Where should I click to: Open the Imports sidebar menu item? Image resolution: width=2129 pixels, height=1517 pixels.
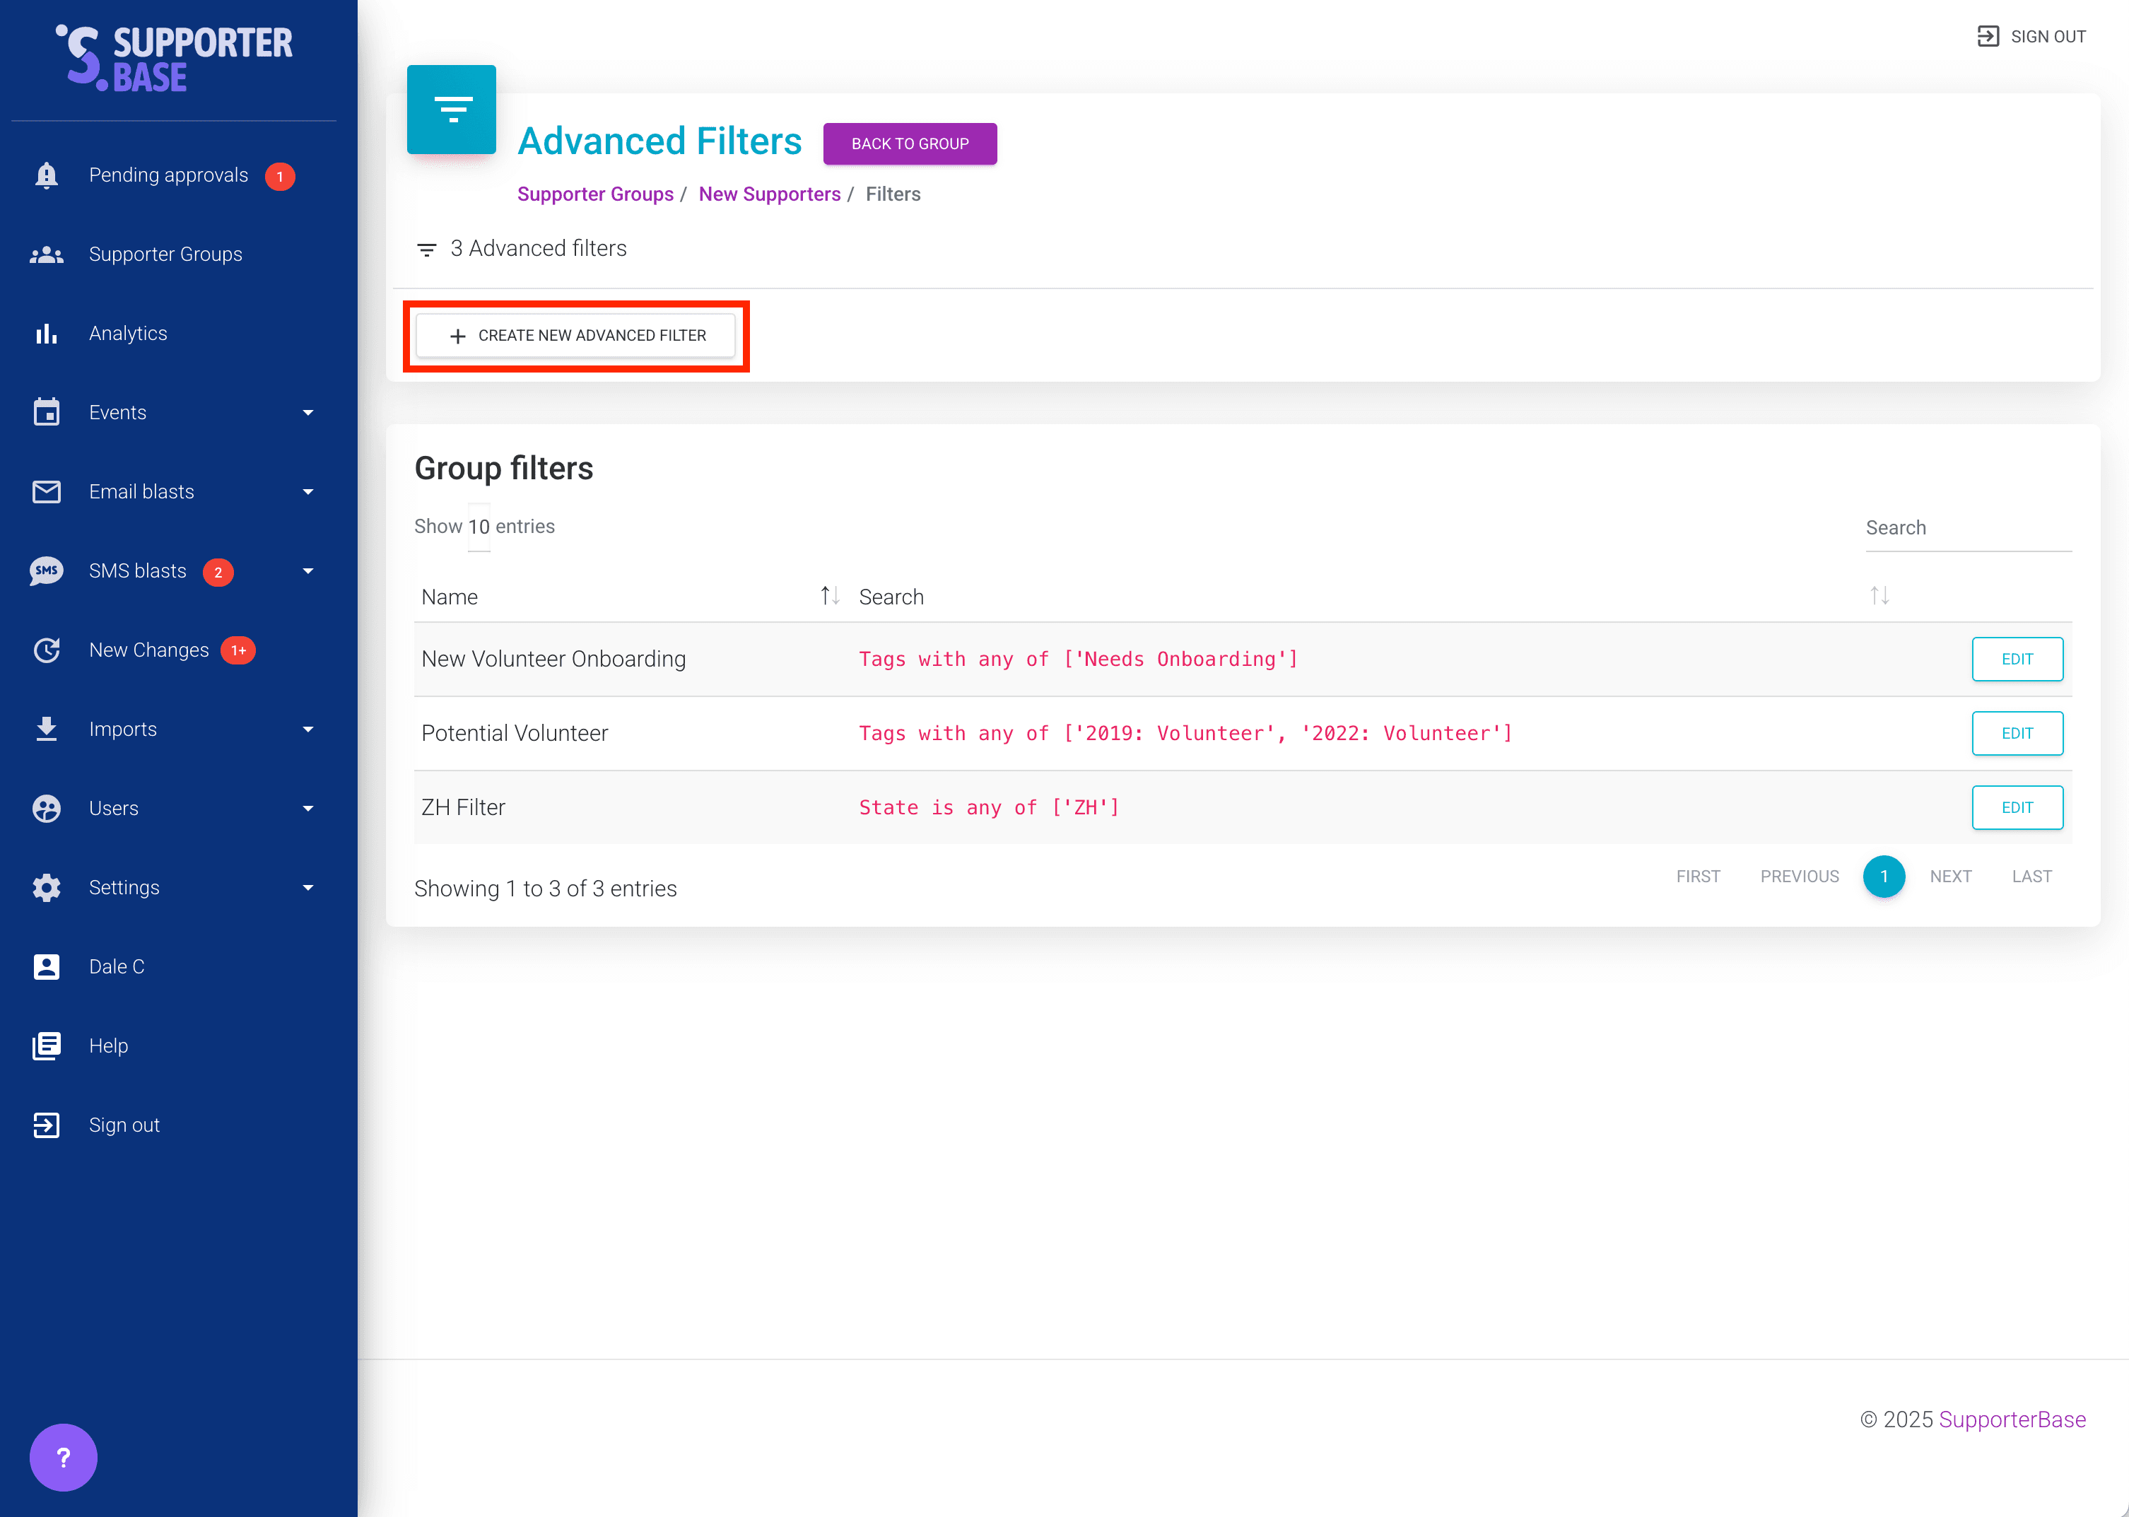[x=122, y=730]
